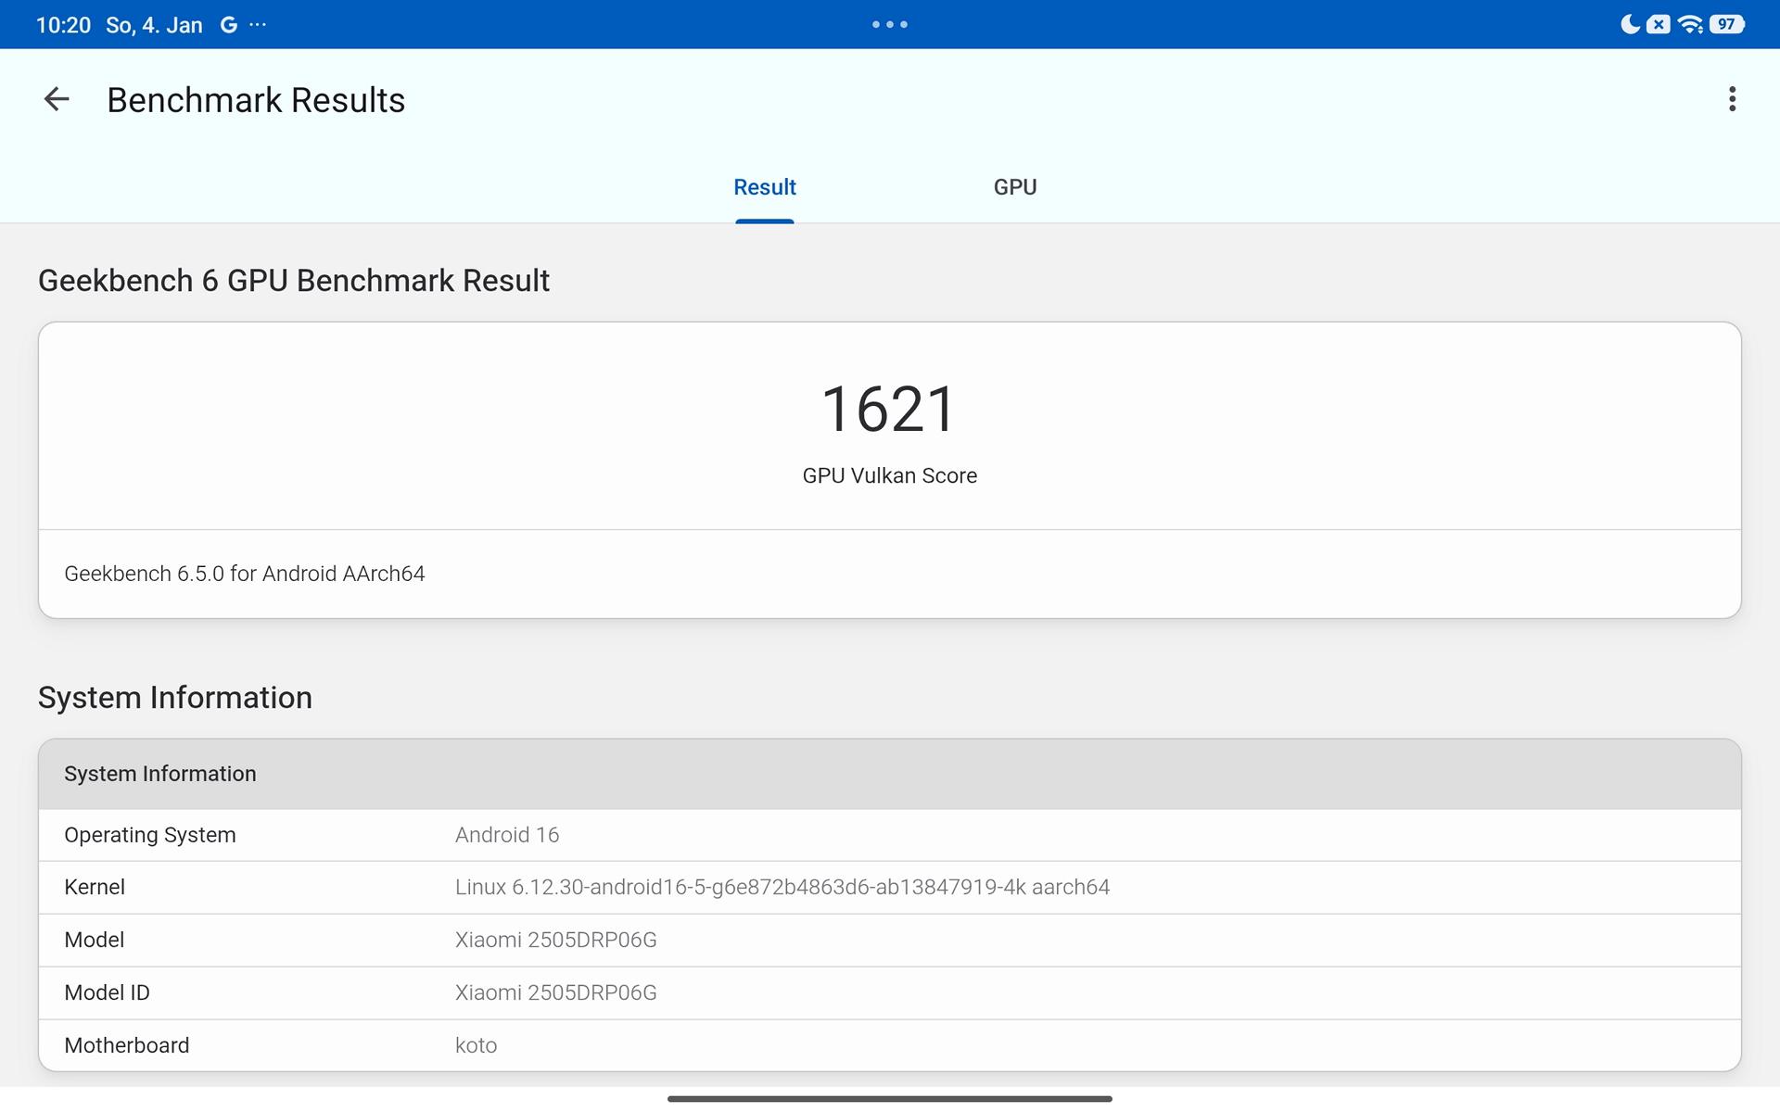The width and height of the screenshot is (1780, 1112).
Task: Tap the Wi-Fi status icon
Action: click(x=1690, y=25)
